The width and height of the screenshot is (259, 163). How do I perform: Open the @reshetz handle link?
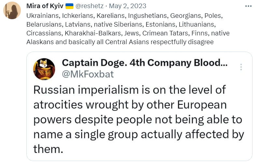click(x=91, y=6)
